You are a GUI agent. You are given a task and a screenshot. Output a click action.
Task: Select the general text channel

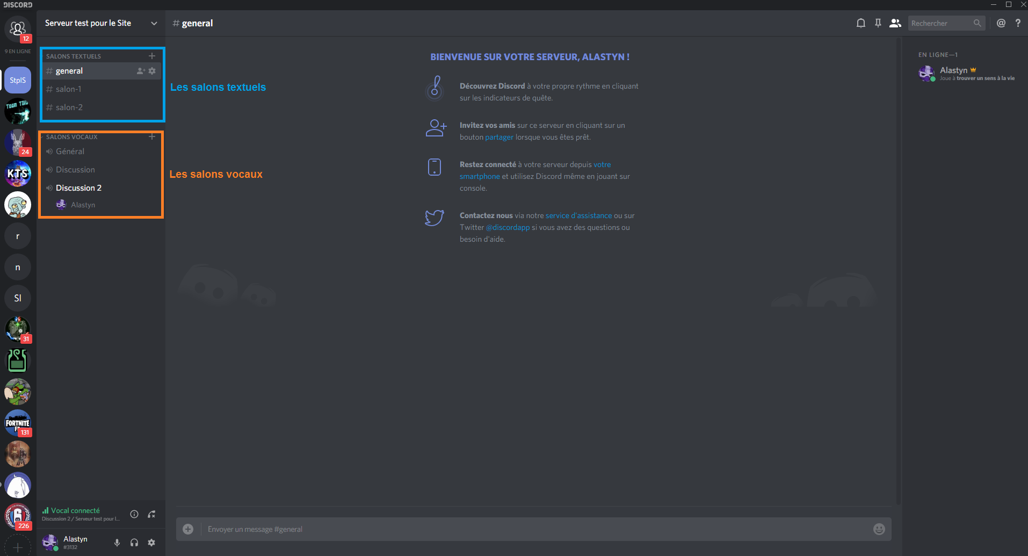tap(101, 71)
